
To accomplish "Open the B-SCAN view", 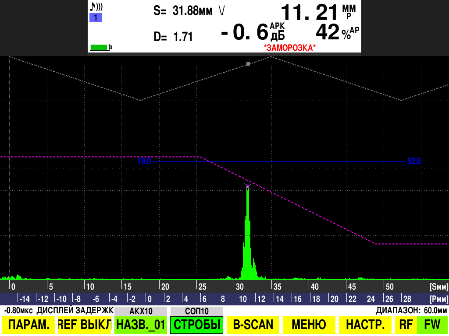I will (x=253, y=325).
